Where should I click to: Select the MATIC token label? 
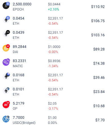tap(18, 66)
